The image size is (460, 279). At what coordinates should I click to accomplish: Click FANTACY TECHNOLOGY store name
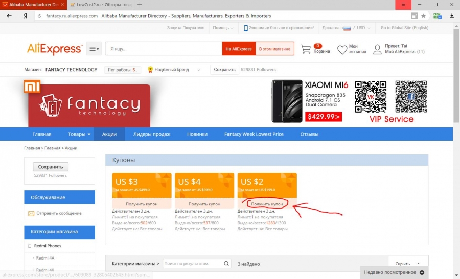point(71,70)
